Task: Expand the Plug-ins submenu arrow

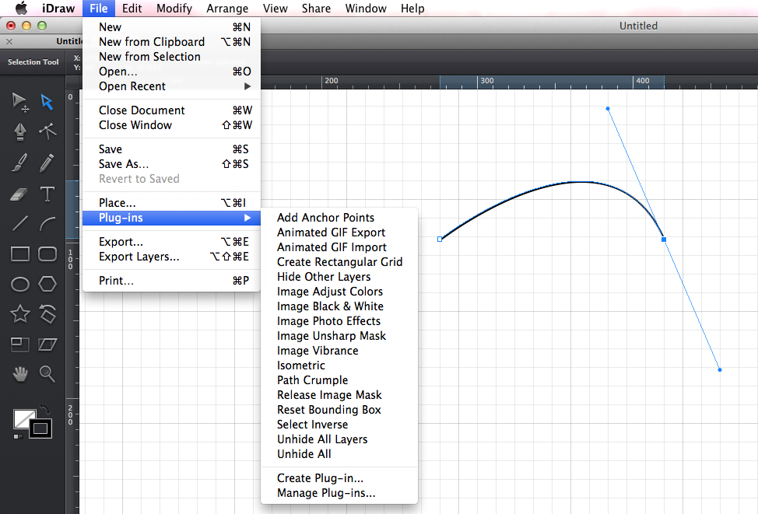Action: coord(247,218)
